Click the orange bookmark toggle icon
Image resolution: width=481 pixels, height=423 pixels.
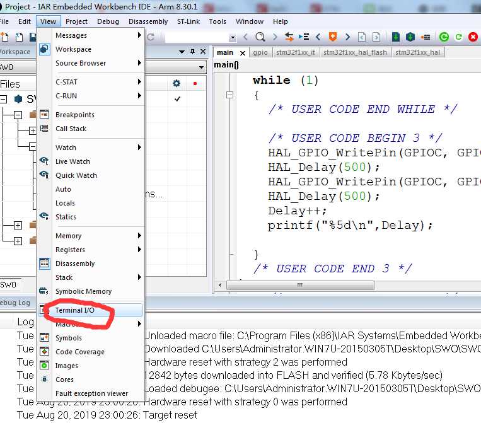[333, 37]
